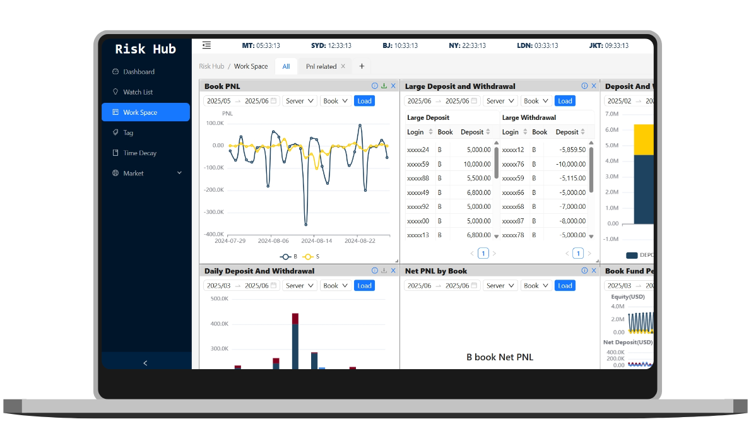Viewport: 751px width, 448px height.
Task: Open Book dropdown in Net PNL by Book
Action: tap(535, 286)
